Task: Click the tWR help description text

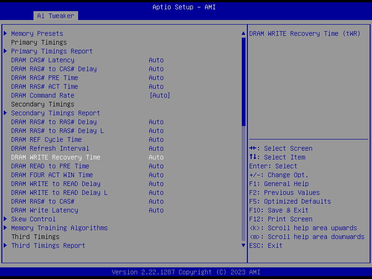Action: coord(305,33)
